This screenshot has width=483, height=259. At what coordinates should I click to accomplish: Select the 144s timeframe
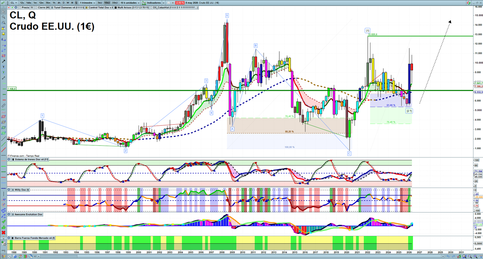(x=28, y=3)
